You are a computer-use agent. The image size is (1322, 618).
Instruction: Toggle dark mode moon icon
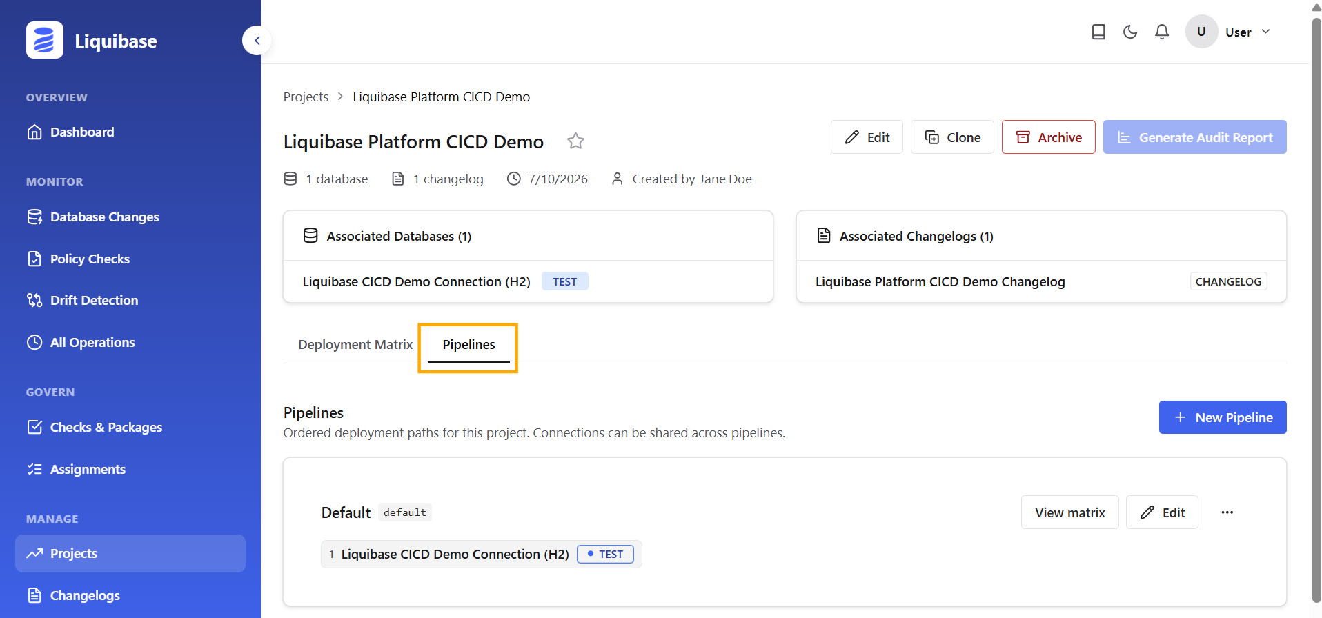pos(1130,32)
